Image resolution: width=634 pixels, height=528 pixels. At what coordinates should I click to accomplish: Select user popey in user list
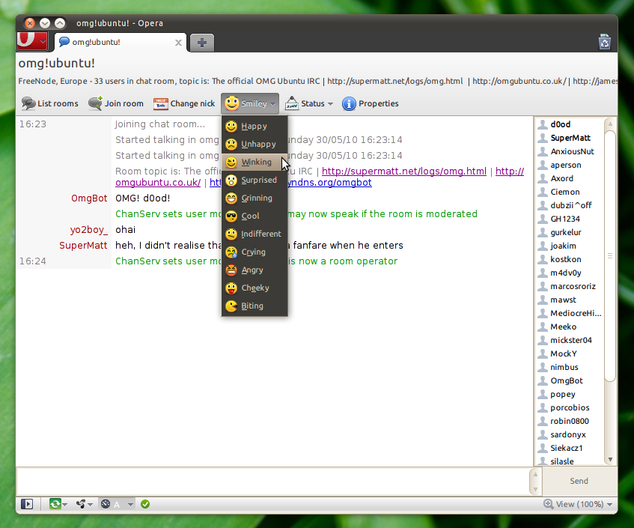point(570,394)
